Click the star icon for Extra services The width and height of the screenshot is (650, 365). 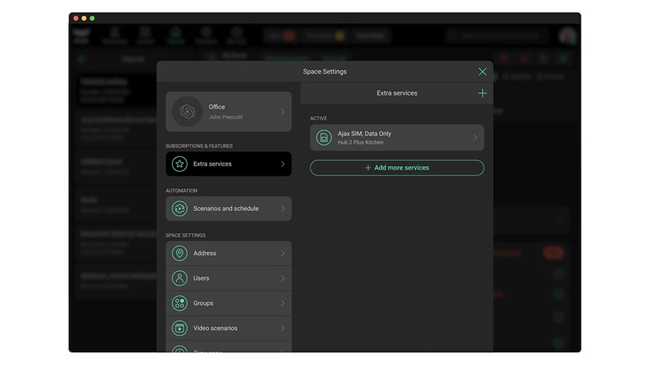179,164
